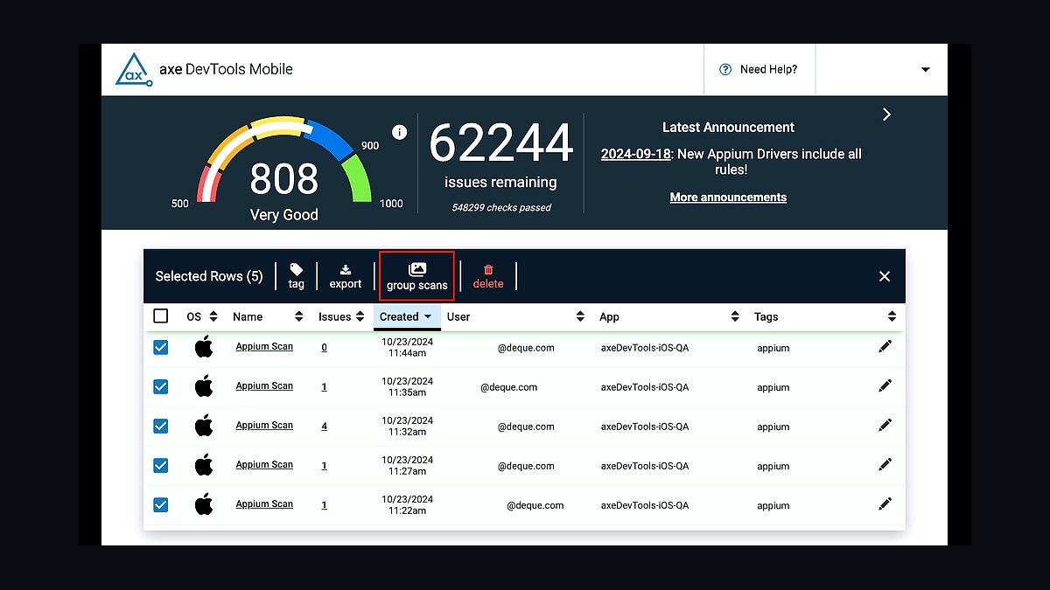
Task: Click the score info icon
Action: [400, 132]
